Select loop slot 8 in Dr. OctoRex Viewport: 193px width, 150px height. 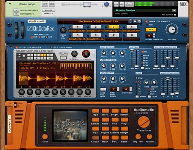pos(132,35)
